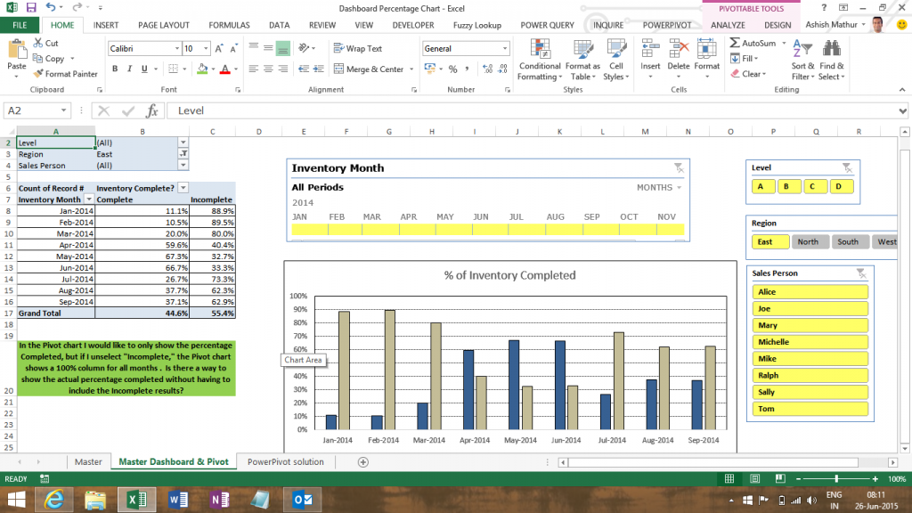Click the insert function fx icon
Screen dimensions: 912x513
point(151,110)
